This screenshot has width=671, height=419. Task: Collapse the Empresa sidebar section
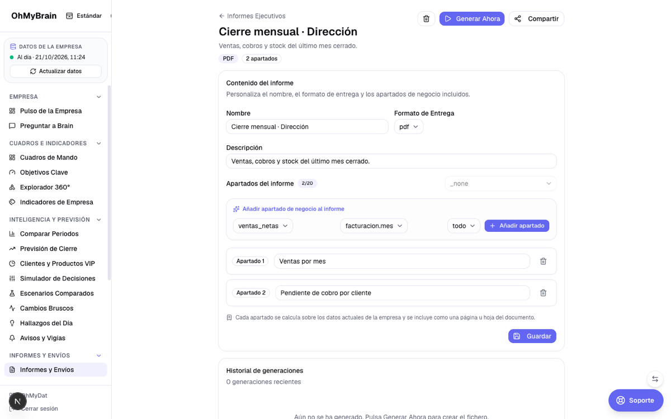pyautogui.click(x=56, y=97)
